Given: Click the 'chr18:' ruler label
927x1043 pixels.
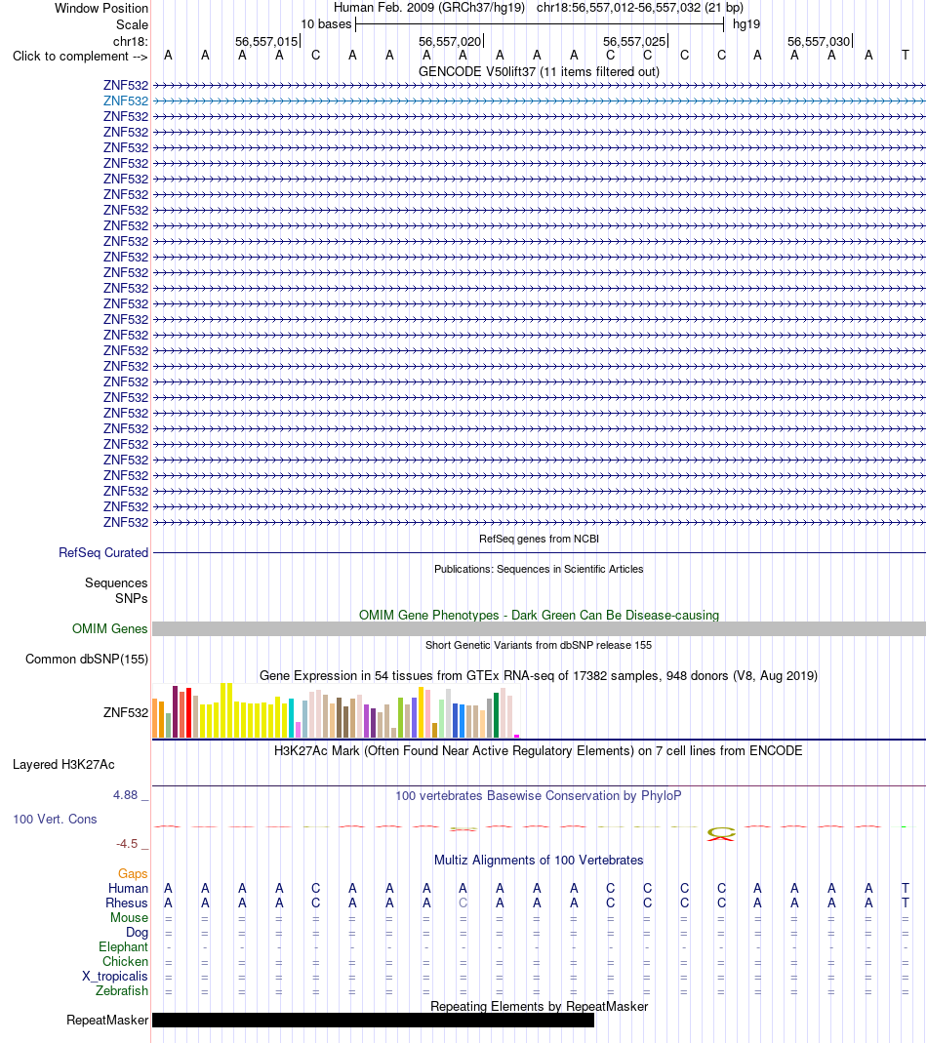Looking at the screenshot, I should click(131, 41).
